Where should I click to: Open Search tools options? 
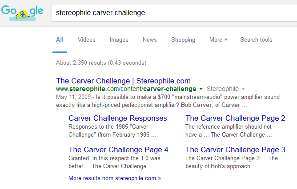[256, 39]
